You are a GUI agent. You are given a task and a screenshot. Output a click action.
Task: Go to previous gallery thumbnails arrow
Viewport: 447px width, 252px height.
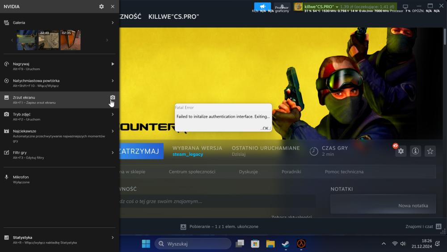12,40
